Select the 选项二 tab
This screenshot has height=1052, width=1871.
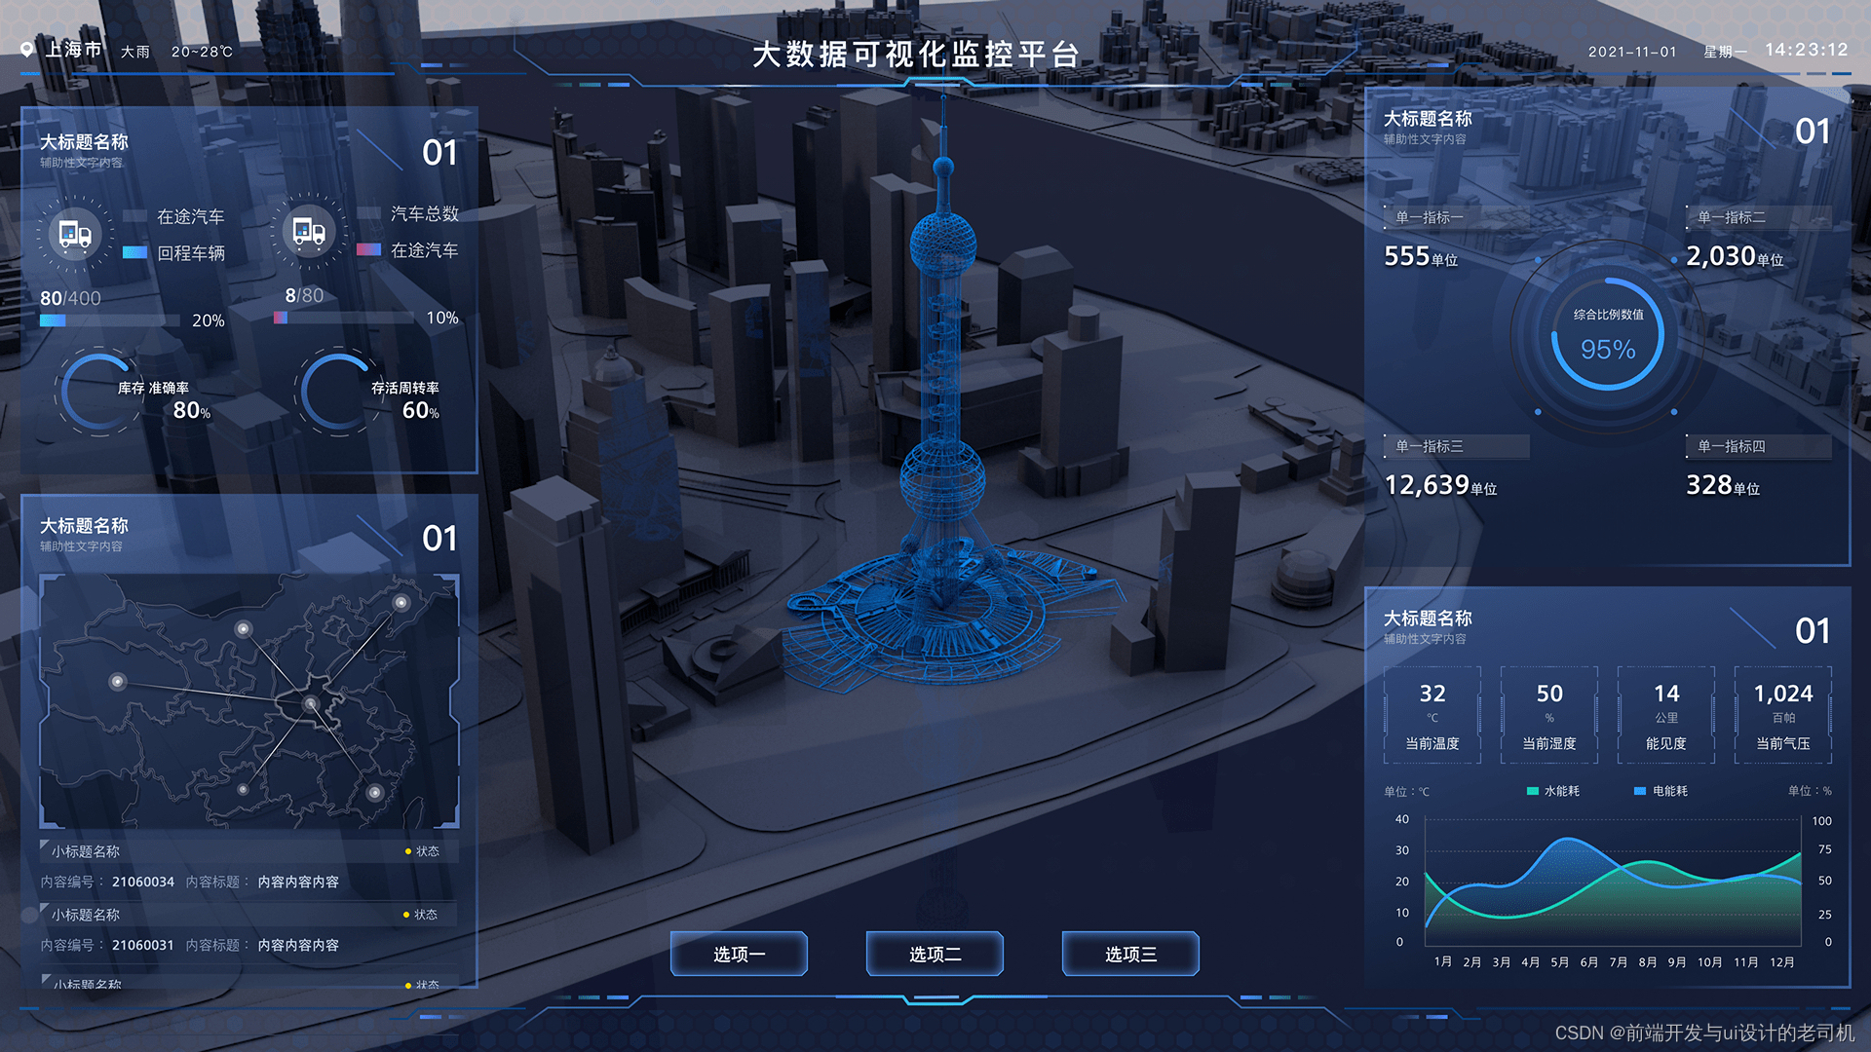[935, 954]
